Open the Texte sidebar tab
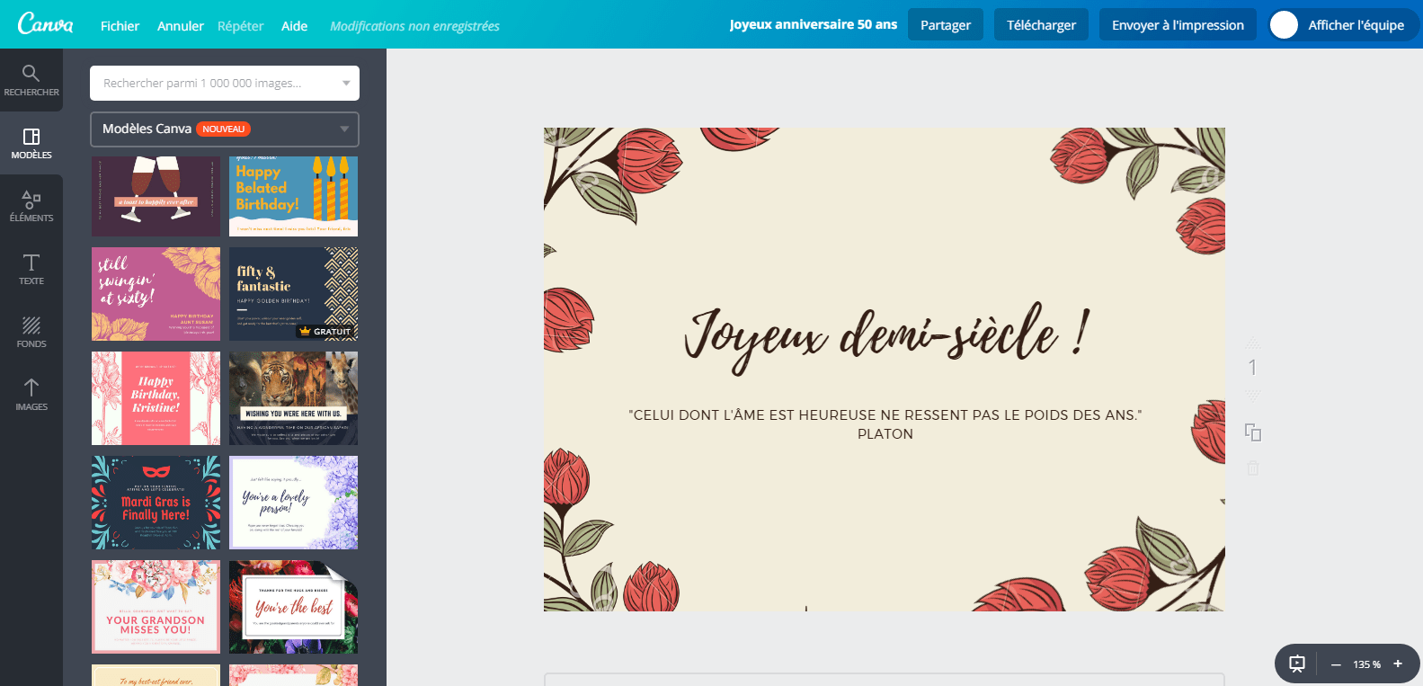 point(31,269)
